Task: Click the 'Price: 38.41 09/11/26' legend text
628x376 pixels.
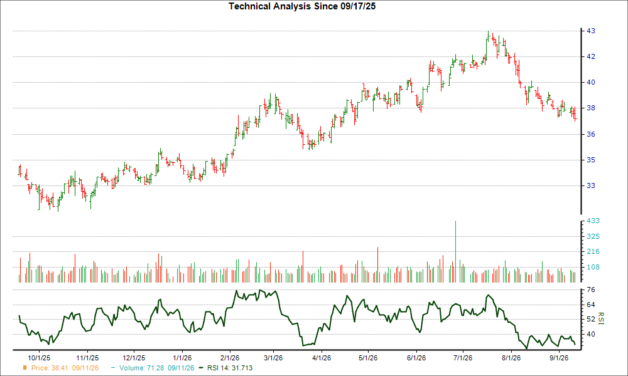Action: click(65, 368)
